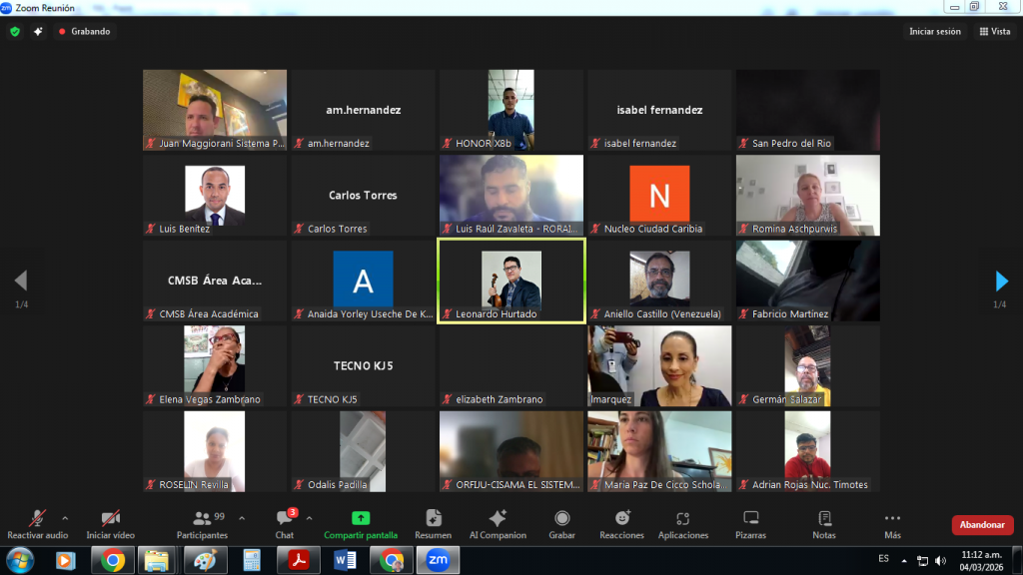1023x575 pixels.
Task: Unmute microphone with Reactivar audio
Action: [38, 524]
